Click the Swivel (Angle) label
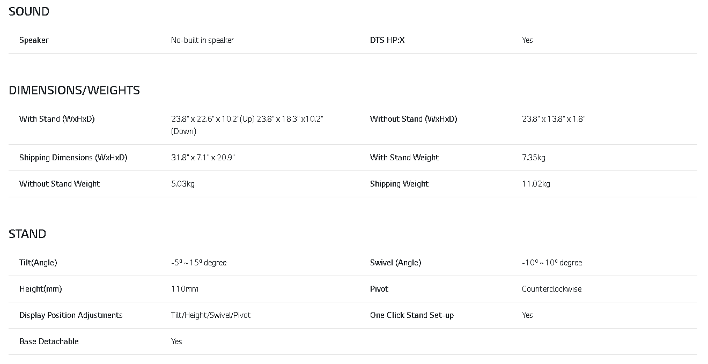The height and width of the screenshot is (364, 708). (x=395, y=263)
